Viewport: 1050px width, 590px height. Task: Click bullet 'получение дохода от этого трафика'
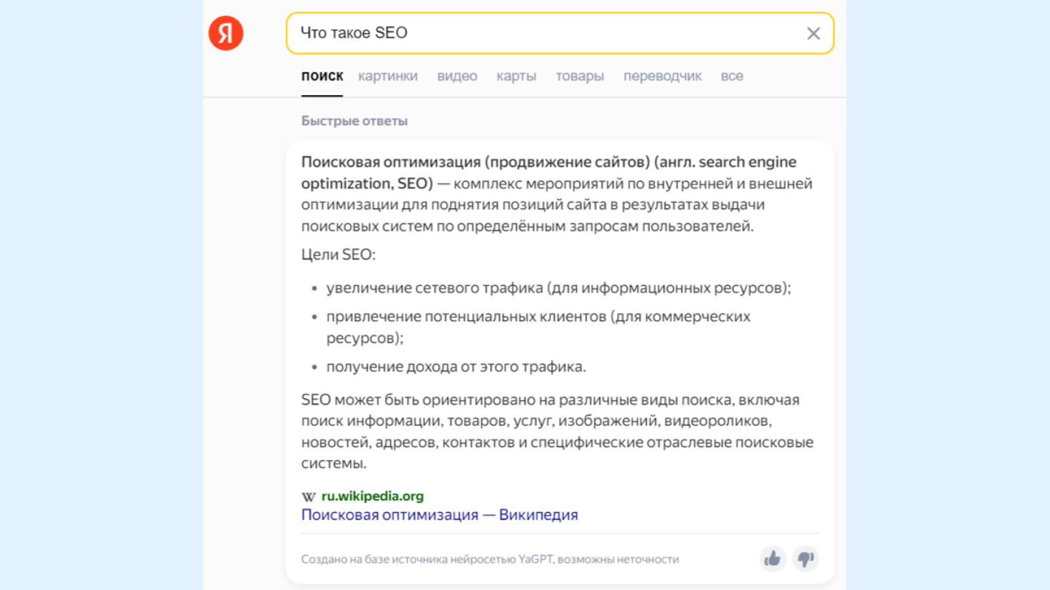[456, 366]
